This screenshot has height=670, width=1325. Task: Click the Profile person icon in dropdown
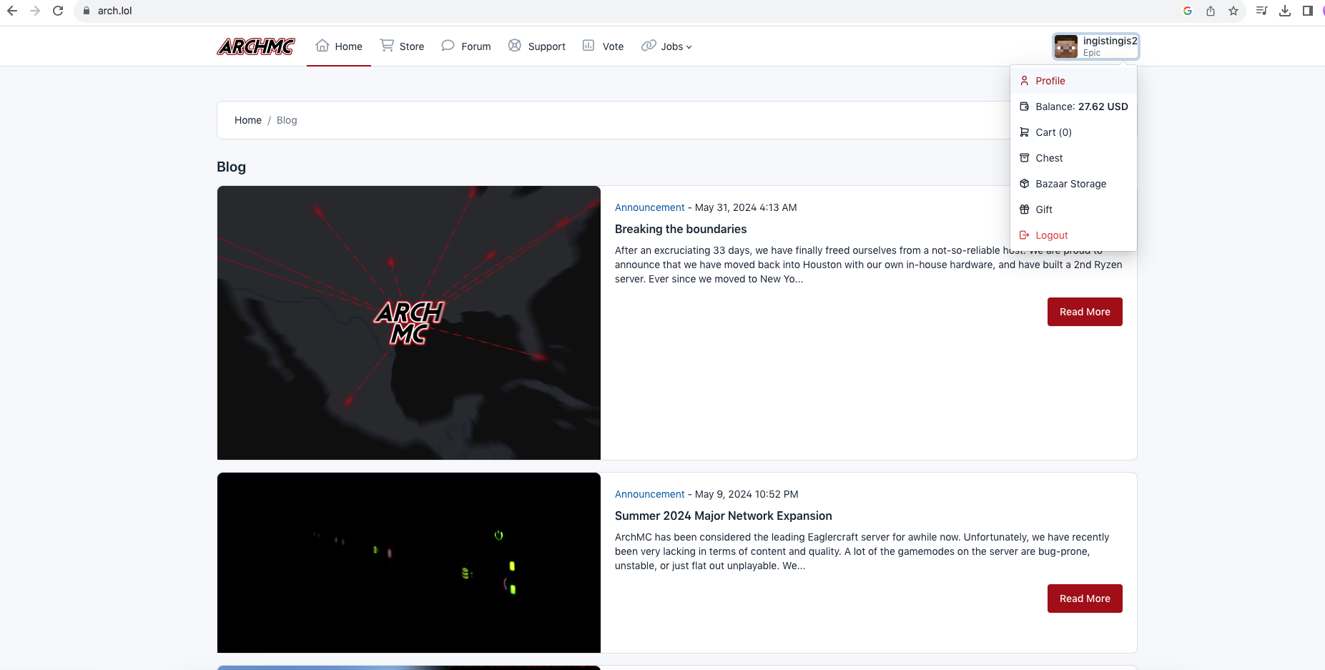pyautogui.click(x=1024, y=81)
